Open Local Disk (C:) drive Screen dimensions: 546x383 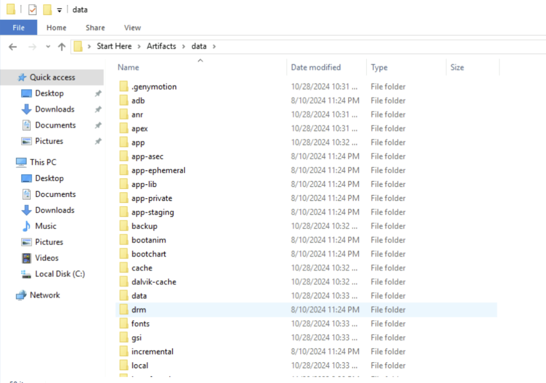tap(60, 274)
